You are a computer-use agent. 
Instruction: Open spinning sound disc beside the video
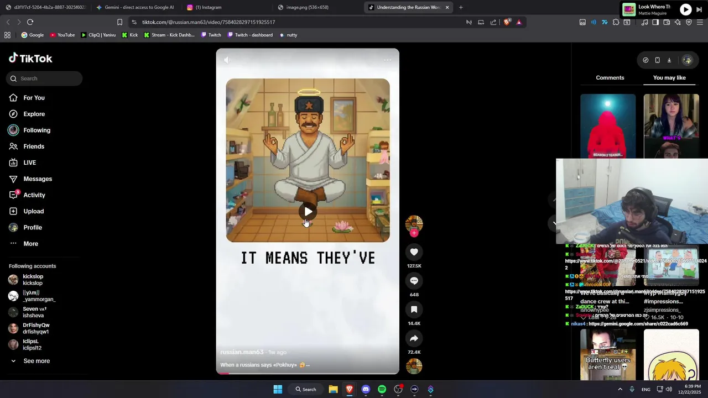[414, 366]
